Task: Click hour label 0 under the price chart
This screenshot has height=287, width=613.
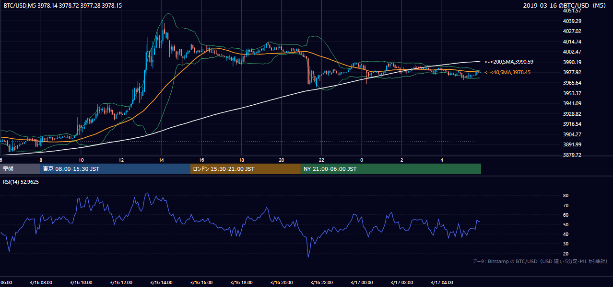Action: (x=362, y=160)
